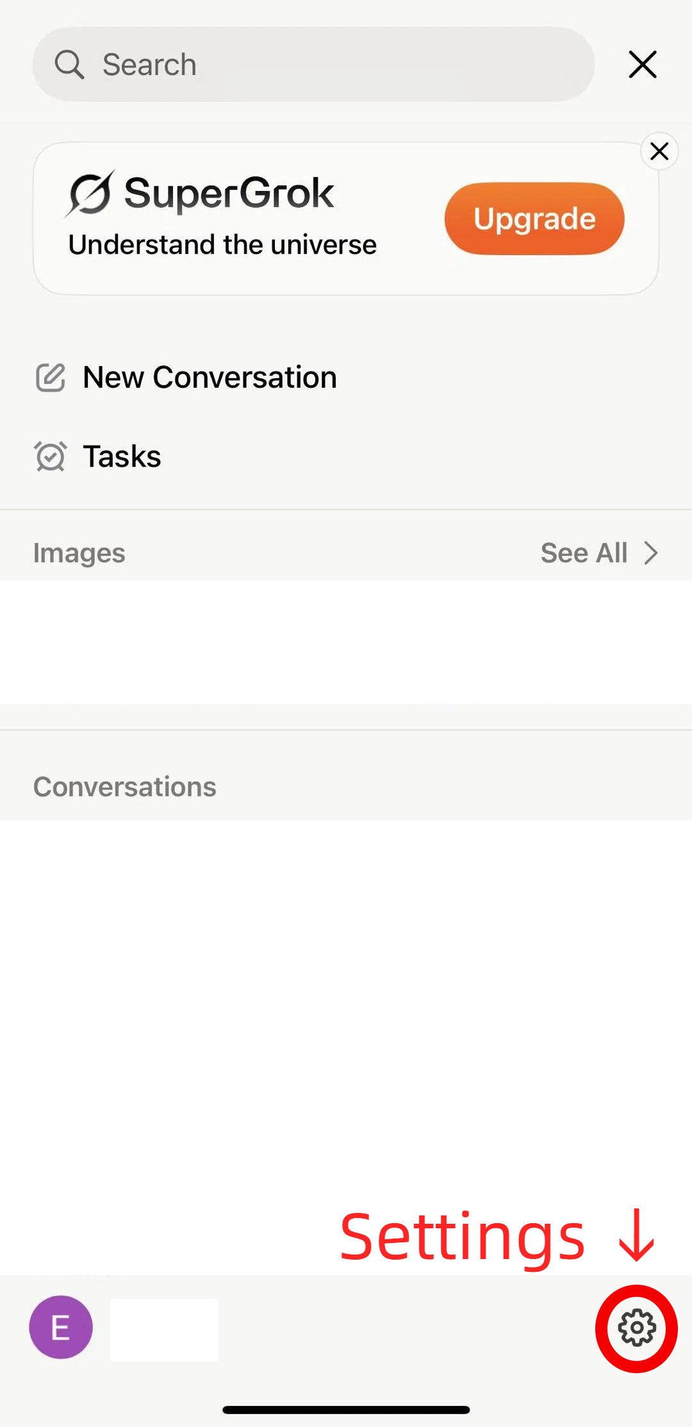The image size is (692, 1427).
Task: Click the New Conversation compose icon
Action: (x=50, y=378)
